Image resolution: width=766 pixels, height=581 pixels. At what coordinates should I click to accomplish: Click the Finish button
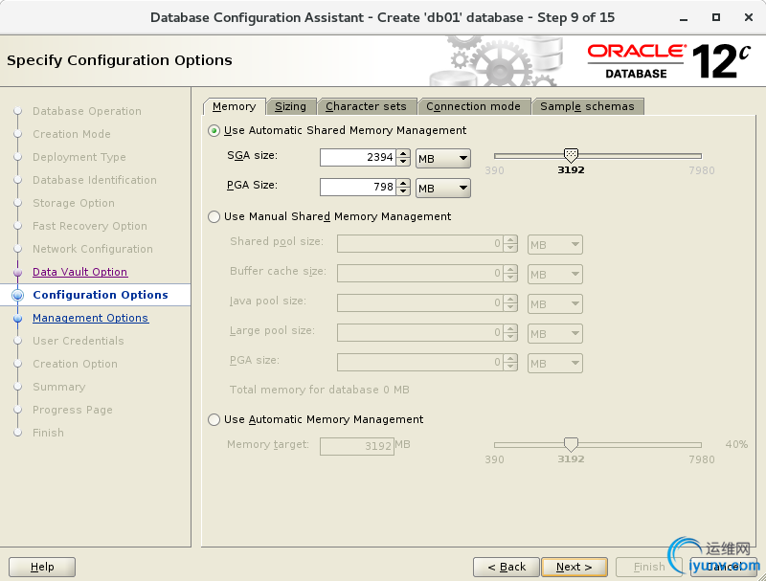649,567
